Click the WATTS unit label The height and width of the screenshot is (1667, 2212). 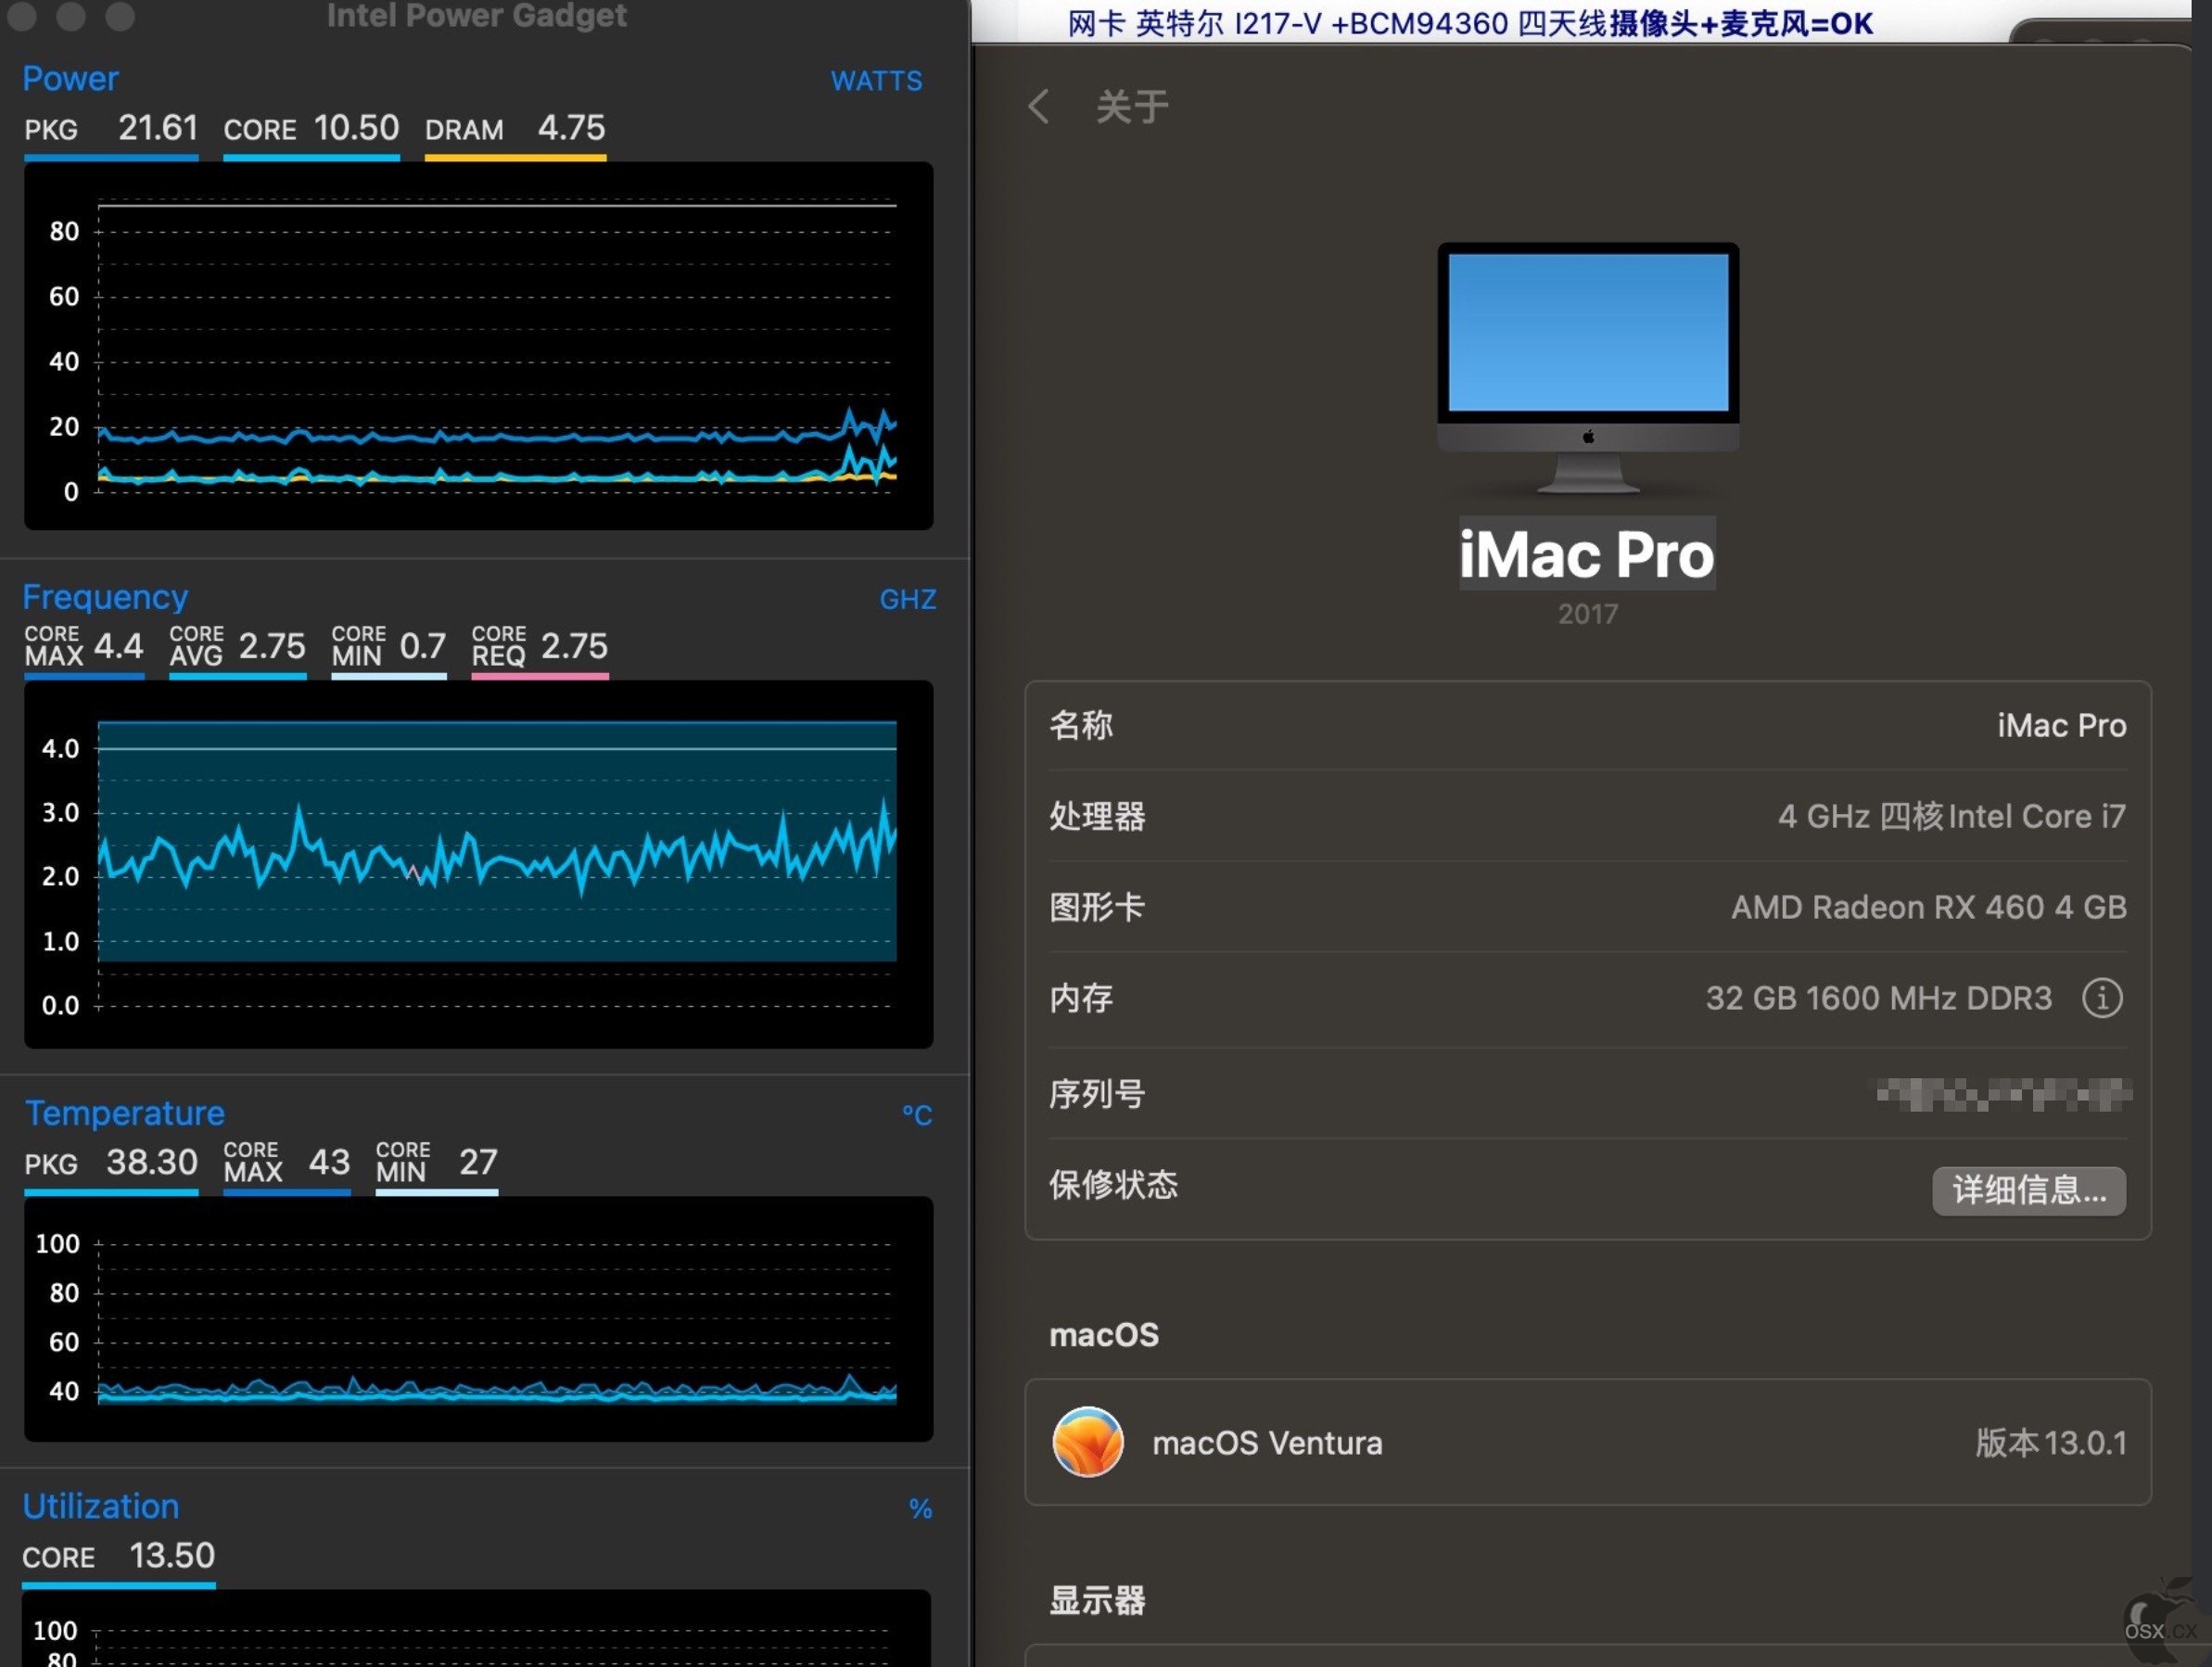pos(876,81)
